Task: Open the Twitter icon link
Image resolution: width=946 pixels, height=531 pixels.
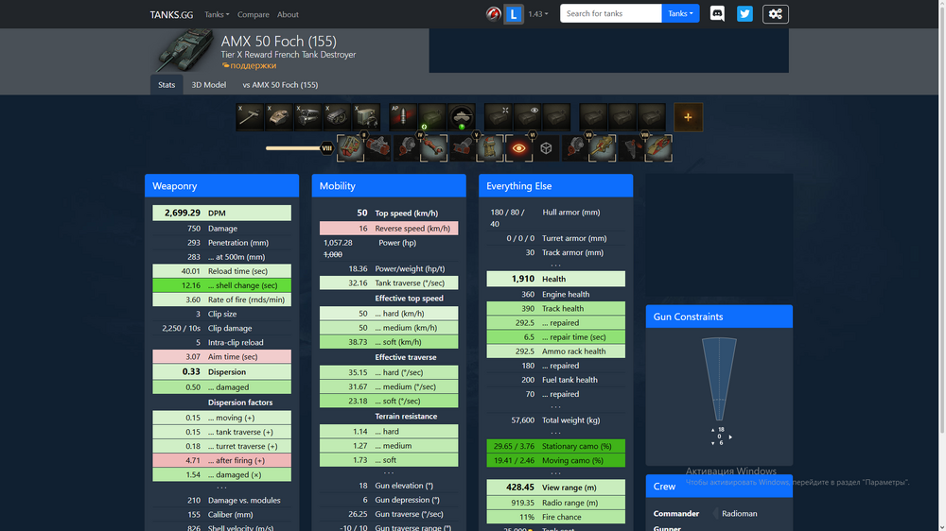Action: click(x=745, y=13)
